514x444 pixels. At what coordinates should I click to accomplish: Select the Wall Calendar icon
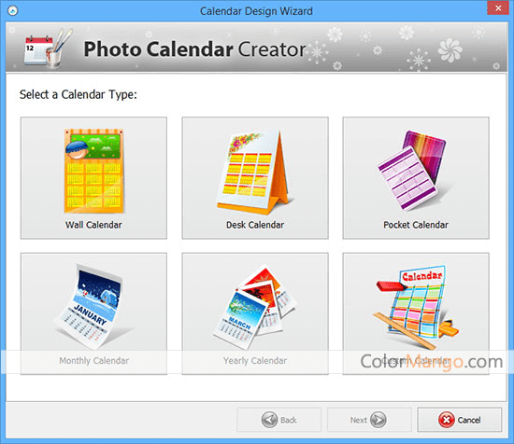[93, 171]
